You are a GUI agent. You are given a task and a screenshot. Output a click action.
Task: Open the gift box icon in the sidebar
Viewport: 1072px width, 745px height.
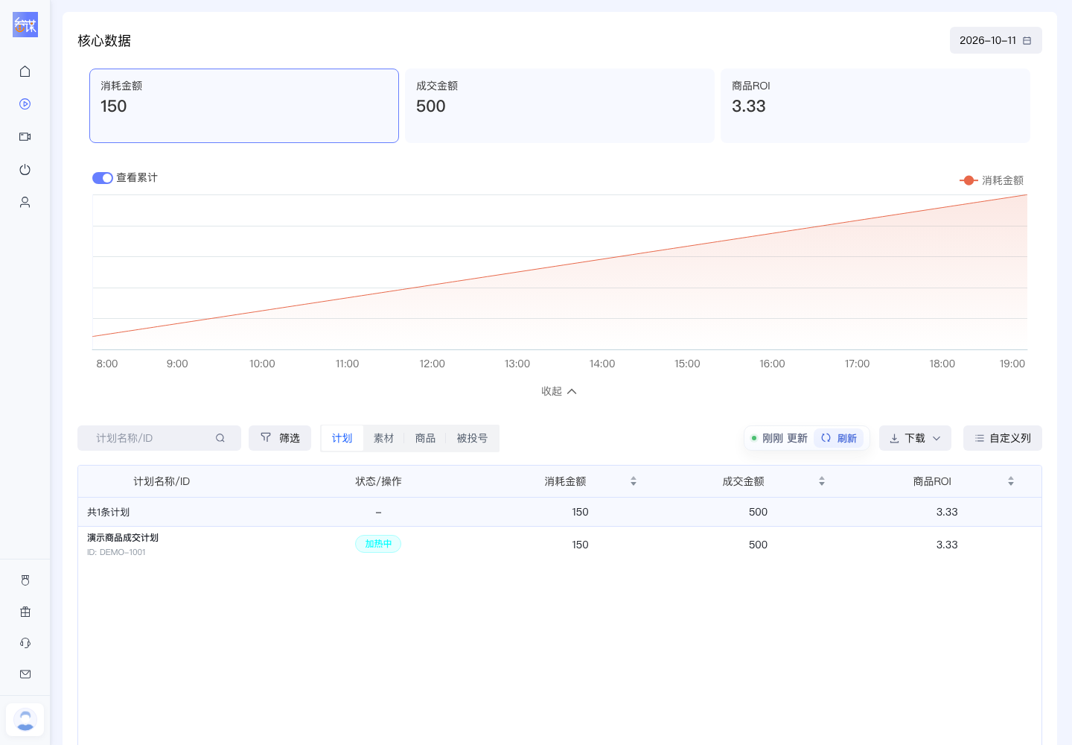click(25, 612)
